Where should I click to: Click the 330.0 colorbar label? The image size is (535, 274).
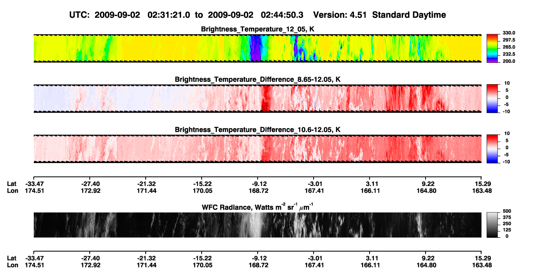point(509,33)
